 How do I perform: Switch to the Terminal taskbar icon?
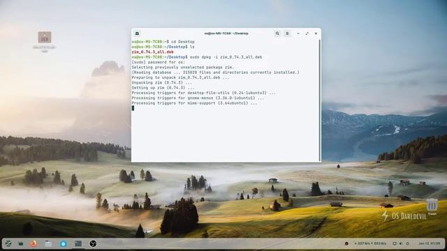[x=78, y=243]
